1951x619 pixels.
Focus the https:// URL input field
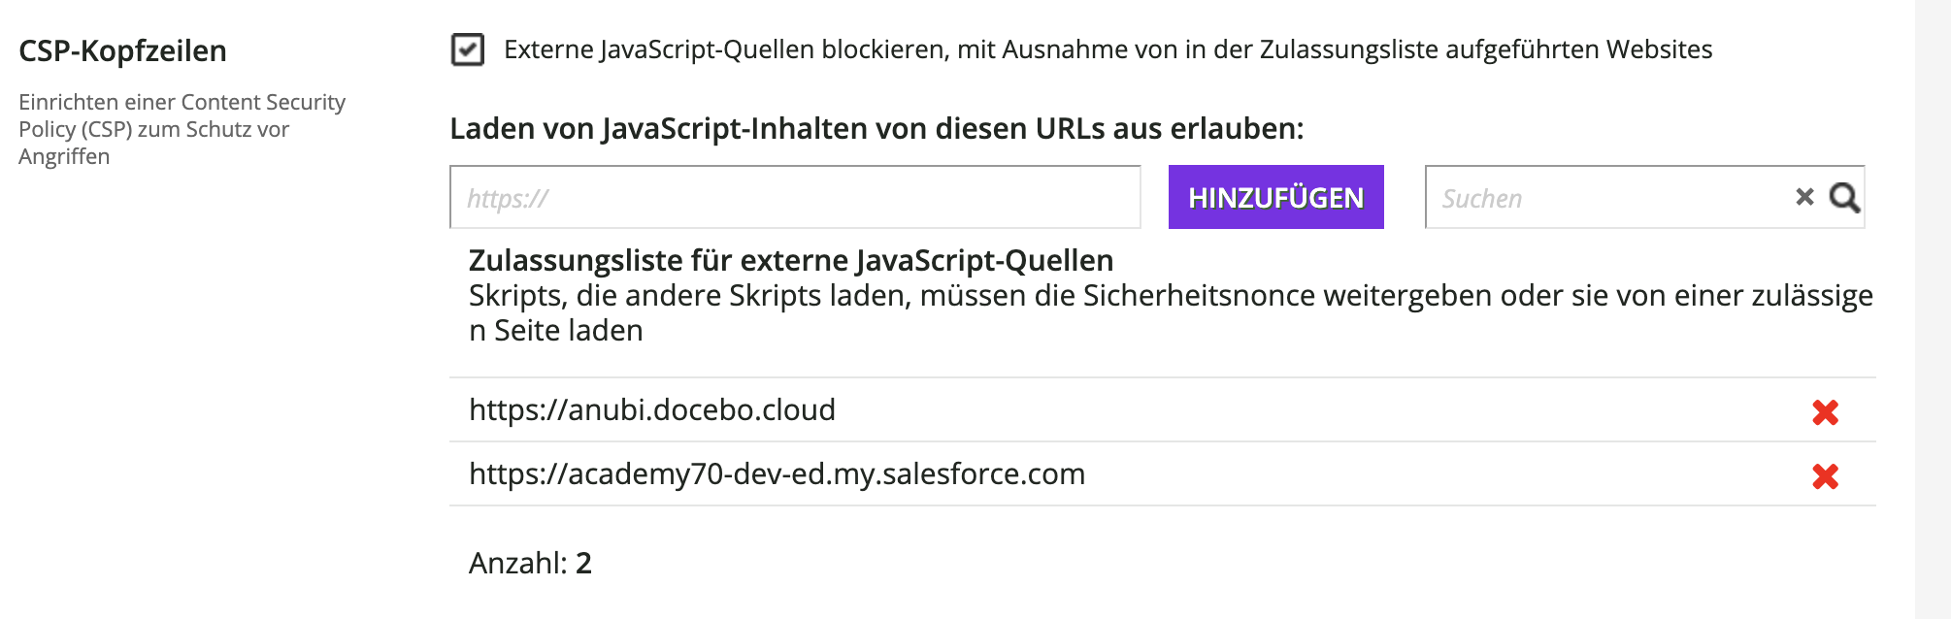(794, 198)
